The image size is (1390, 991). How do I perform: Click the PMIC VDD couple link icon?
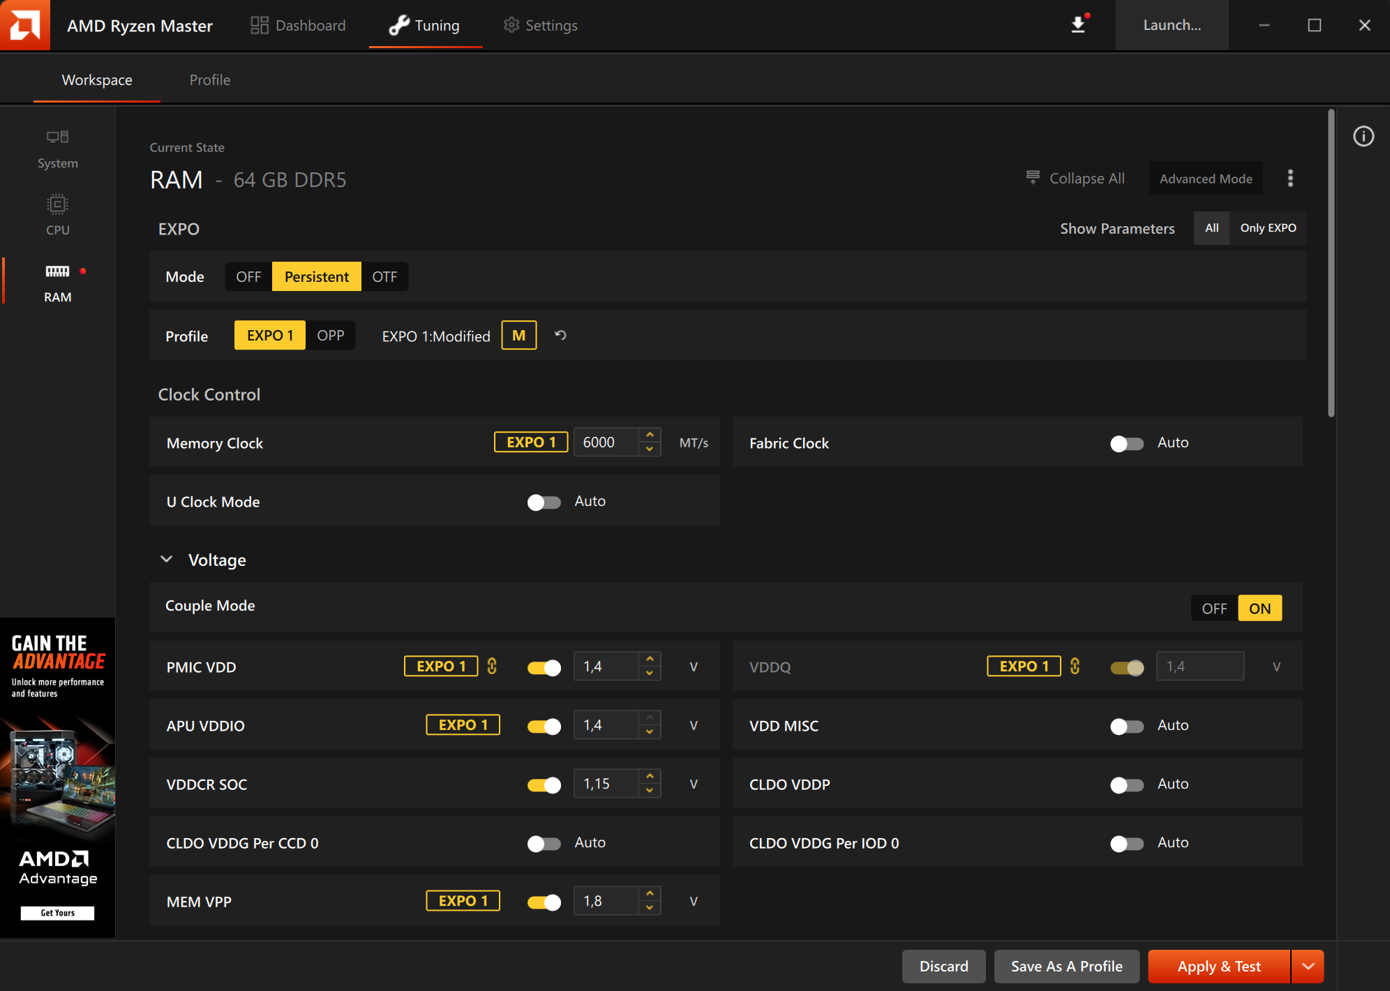(x=492, y=666)
